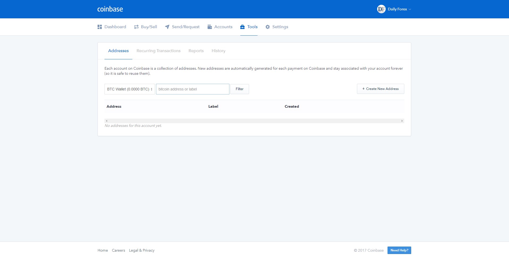509x258 pixels.
Task: Click the scrollbar right arrow
Action: pyautogui.click(x=402, y=121)
